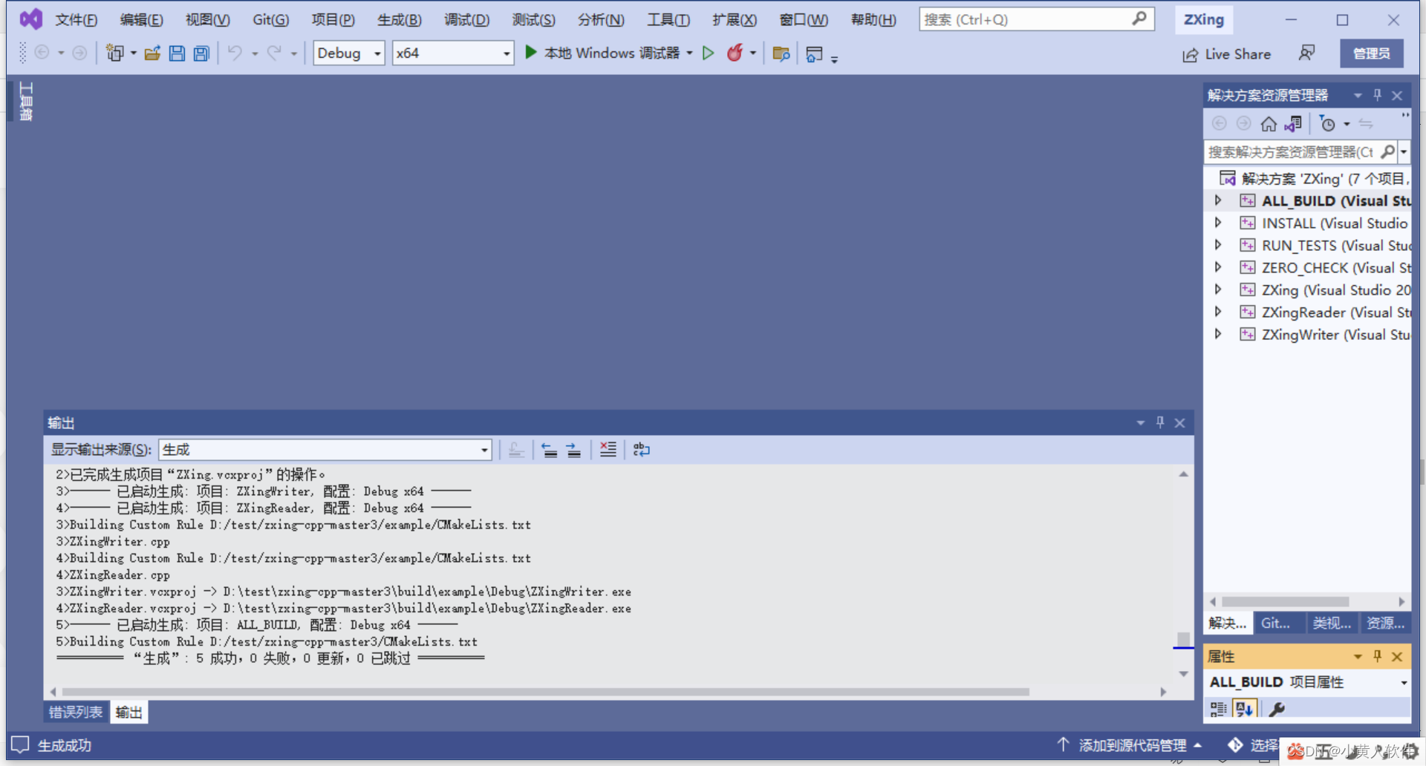This screenshot has width=1426, height=766.
Task: Pin the Output panel
Action: [x=1160, y=422]
